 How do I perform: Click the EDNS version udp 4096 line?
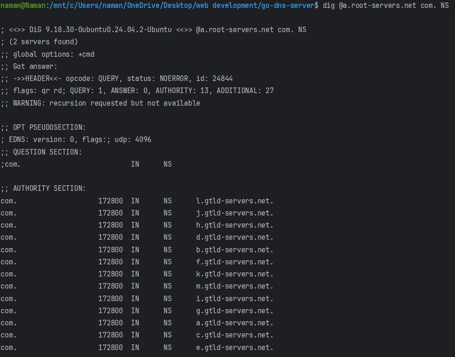point(76,140)
